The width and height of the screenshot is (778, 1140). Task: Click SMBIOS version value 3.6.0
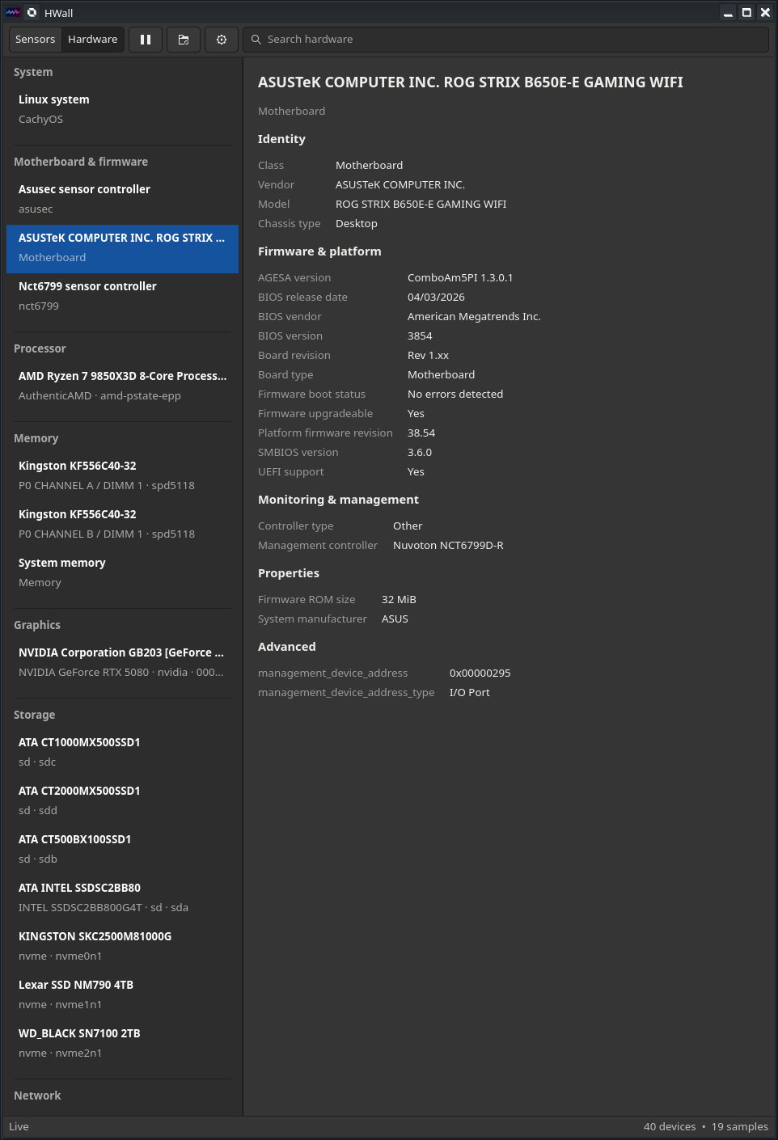pos(420,452)
